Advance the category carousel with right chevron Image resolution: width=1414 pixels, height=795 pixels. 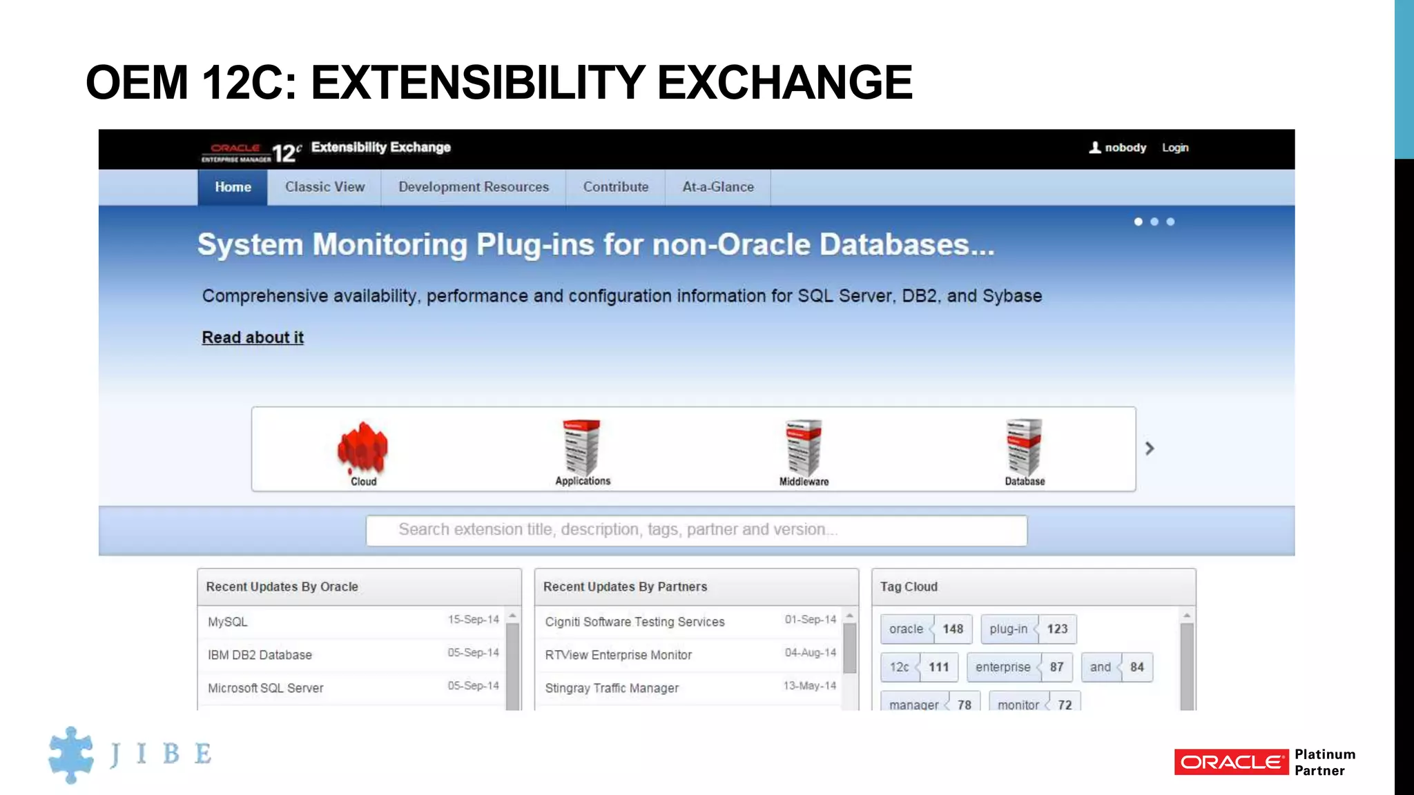click(1150, 449)
